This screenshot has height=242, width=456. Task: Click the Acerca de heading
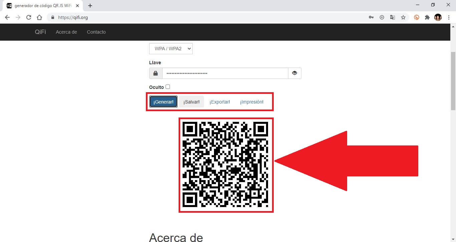coord(176,237)
